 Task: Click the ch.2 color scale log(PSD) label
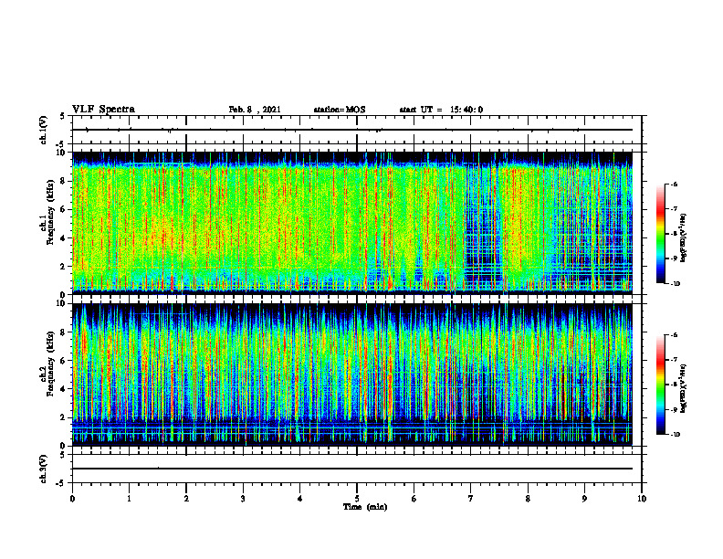point(684,388)
